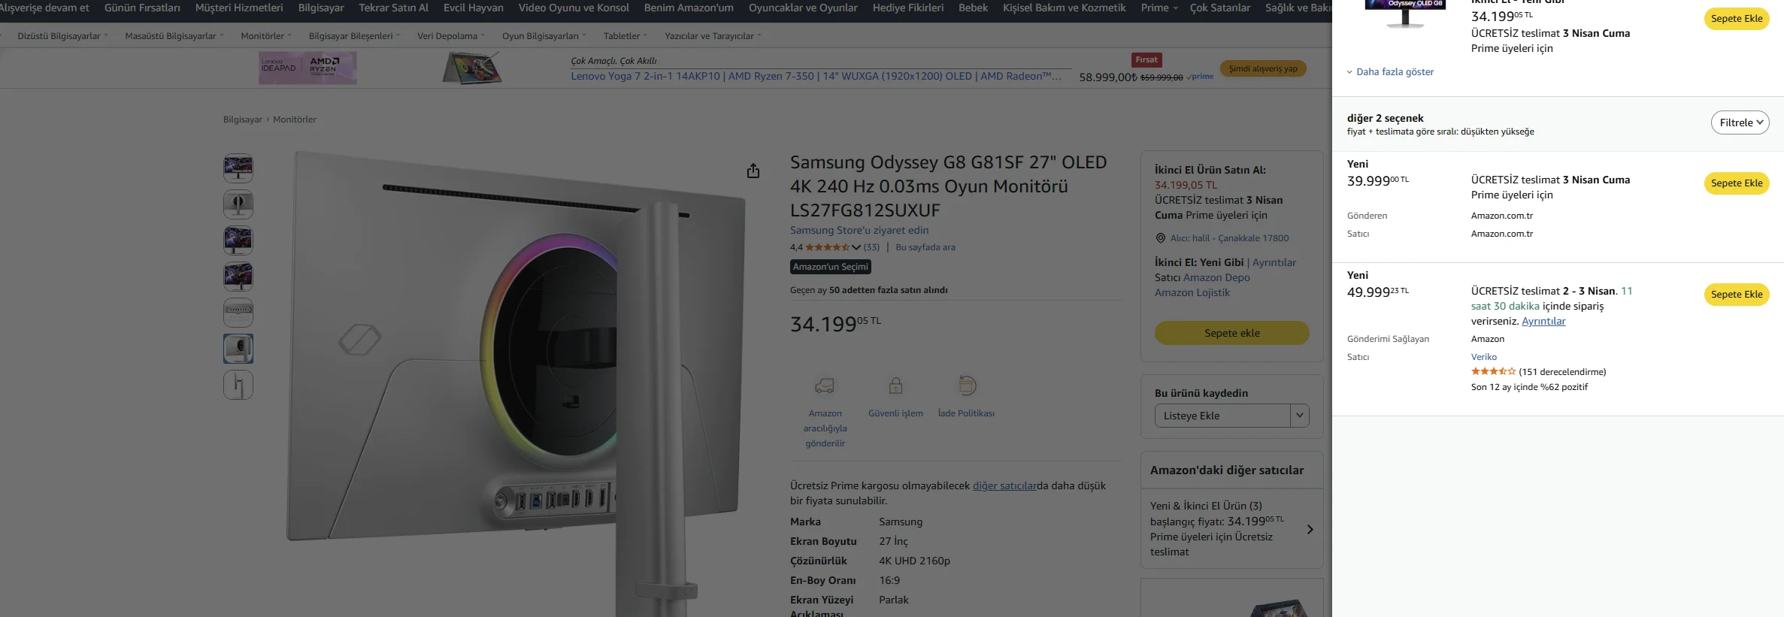This screenshot has height=617, width=1784.
Task: Add the 39.999 TL offer to cart
Action: pyautogui.click(x=1737, y=183)
